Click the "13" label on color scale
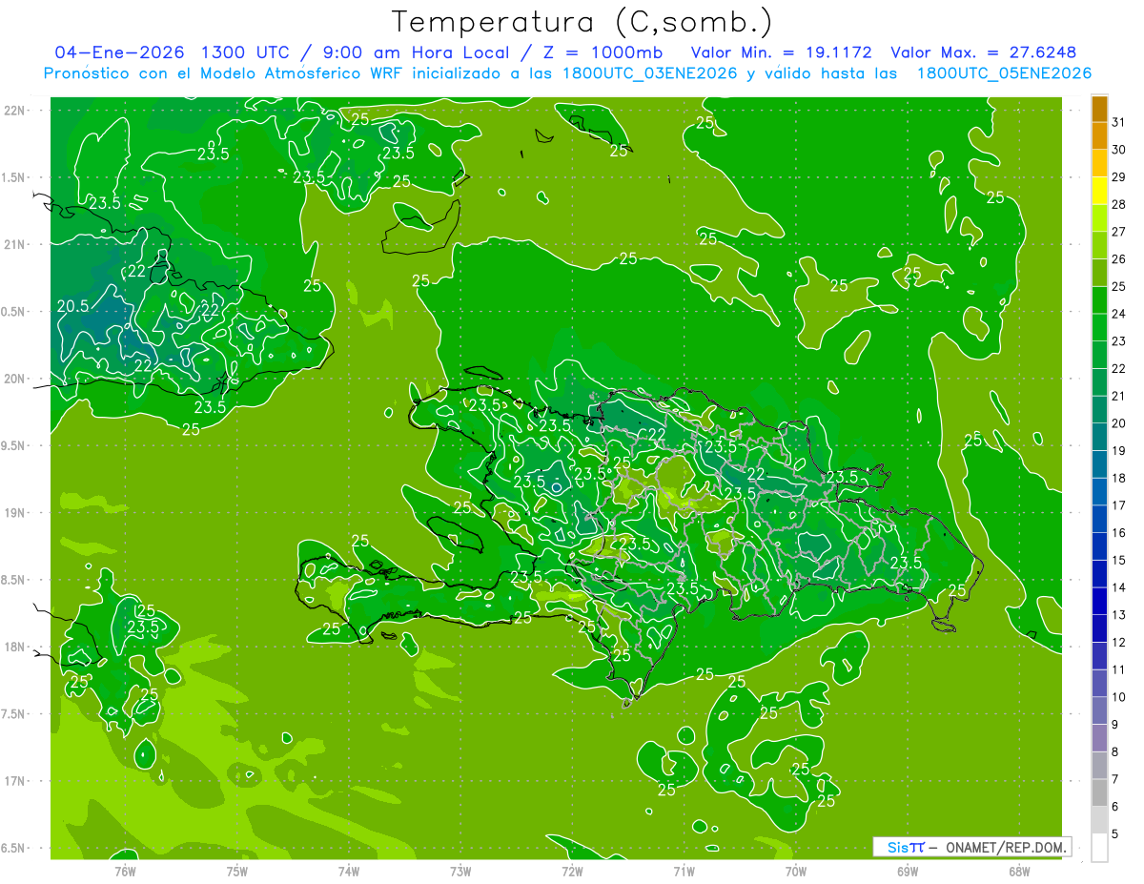The height and width of the screenshot is (884, 1144). pyautogui.click(x=1119, y=615)
